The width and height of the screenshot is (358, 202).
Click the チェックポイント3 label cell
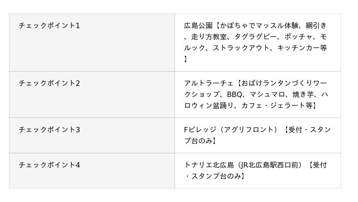[x=49, y=130]
